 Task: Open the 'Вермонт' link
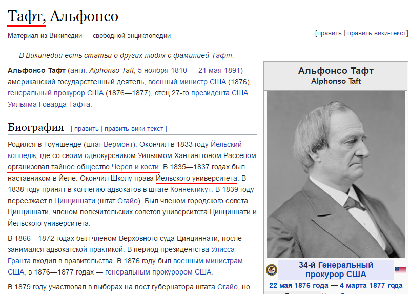118,144
